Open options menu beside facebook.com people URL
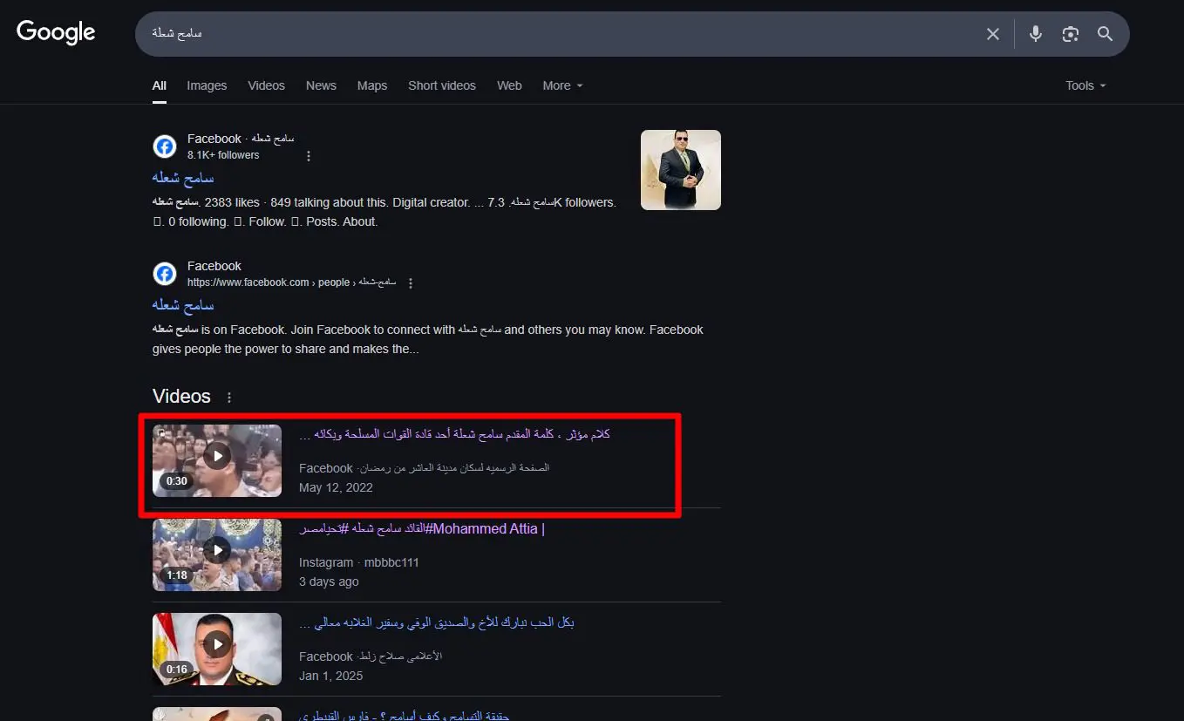 tap(411, 283)
